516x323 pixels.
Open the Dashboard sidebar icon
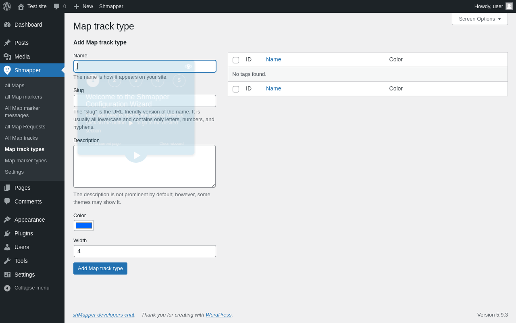(x=7, y=25)
